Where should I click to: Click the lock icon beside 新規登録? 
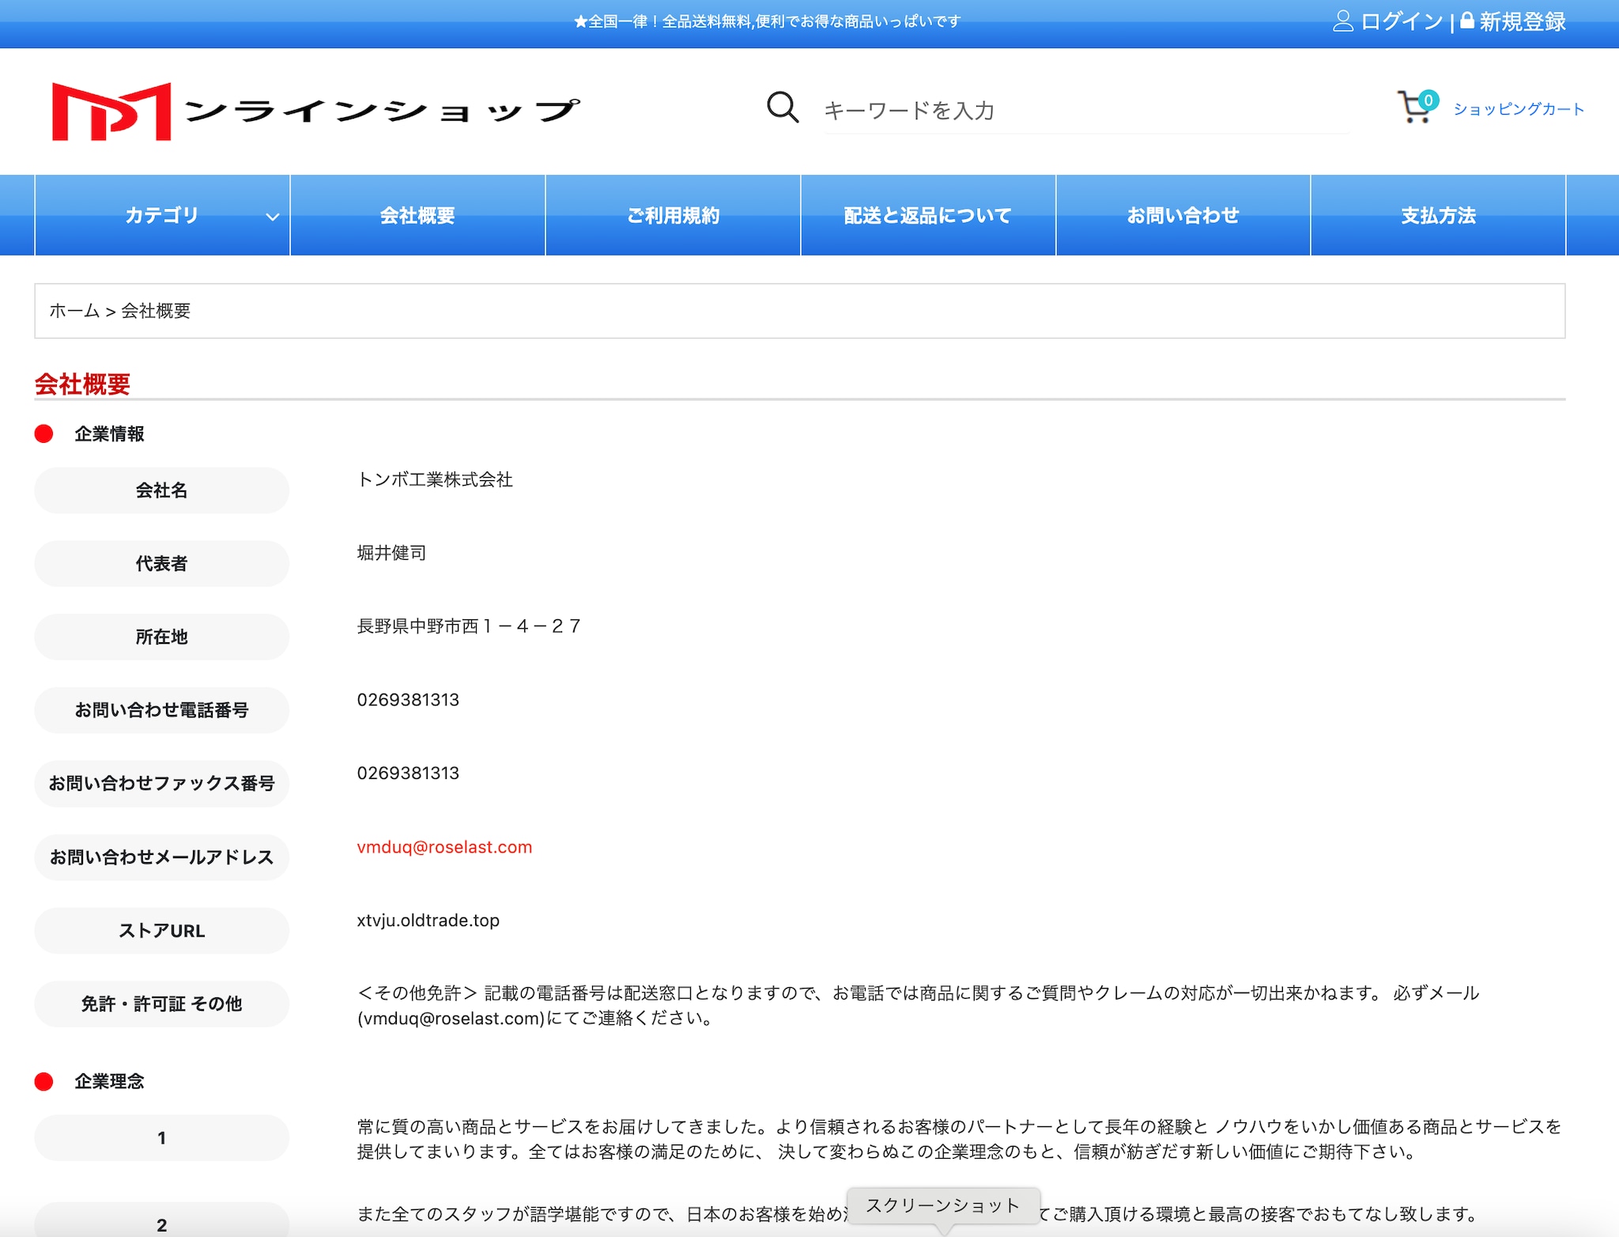(1466, 21)
